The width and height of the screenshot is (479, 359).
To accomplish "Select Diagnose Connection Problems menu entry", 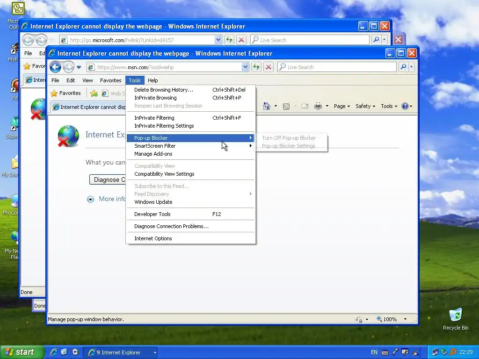I will tap(191, 227).
